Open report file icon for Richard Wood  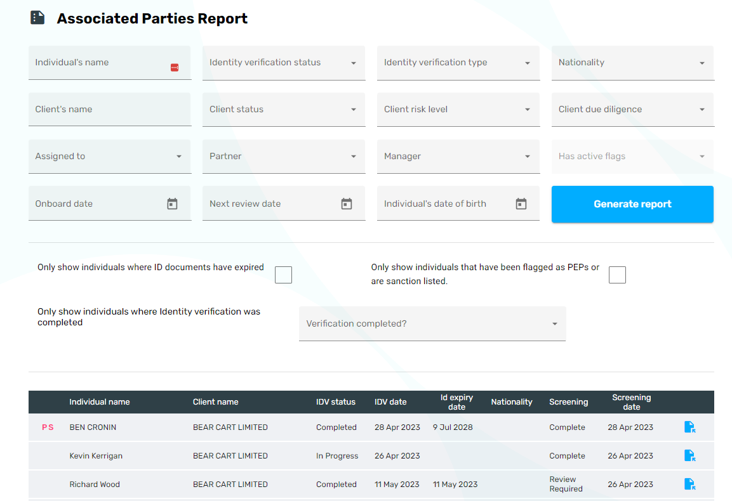(689, 484)
